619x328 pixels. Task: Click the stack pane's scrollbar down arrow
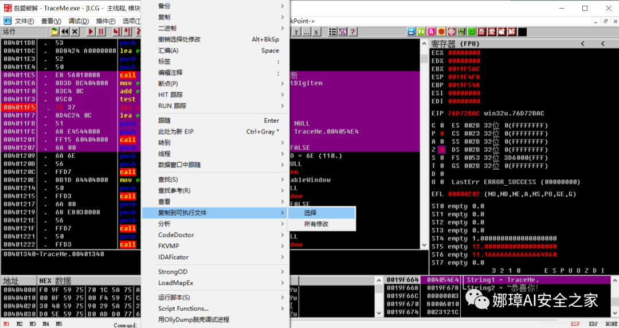(615, 313)
